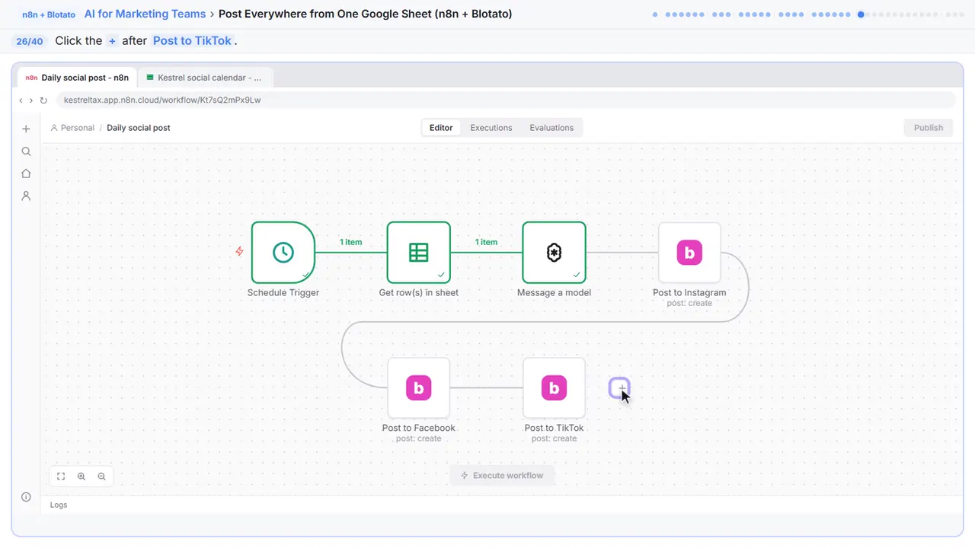975x548 pixels.
Task: Click the fit-to-view canvas icon
Action: [61, 476]
